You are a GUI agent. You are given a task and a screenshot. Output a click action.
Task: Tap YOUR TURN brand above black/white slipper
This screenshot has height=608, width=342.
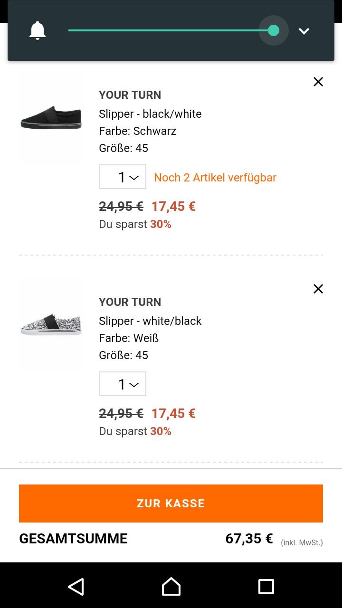click(130, 95)
